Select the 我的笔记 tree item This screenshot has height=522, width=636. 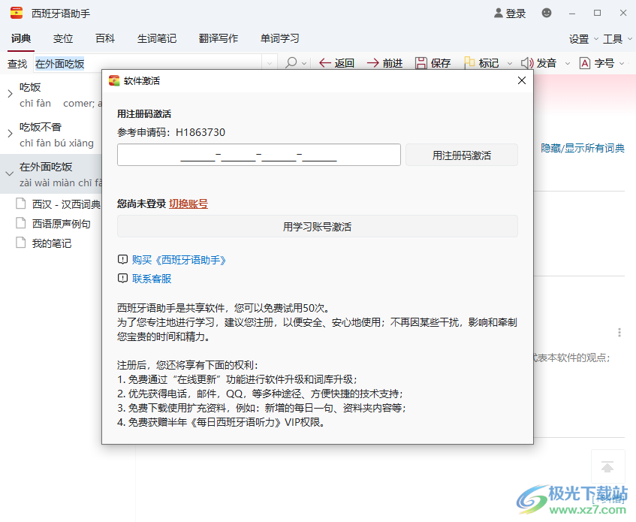pyautogui.click(x=52, y=243)
